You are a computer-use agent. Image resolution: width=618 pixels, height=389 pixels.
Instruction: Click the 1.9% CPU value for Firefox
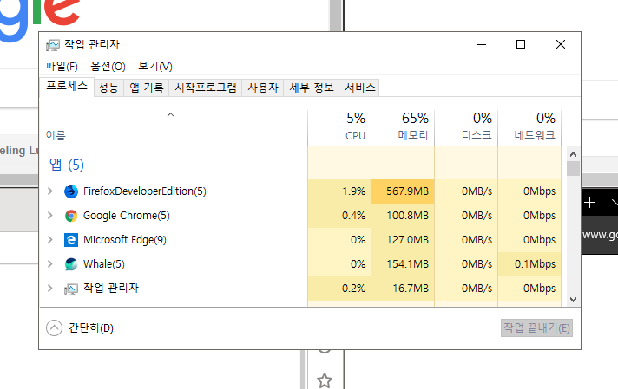click(x=353, y=191)
